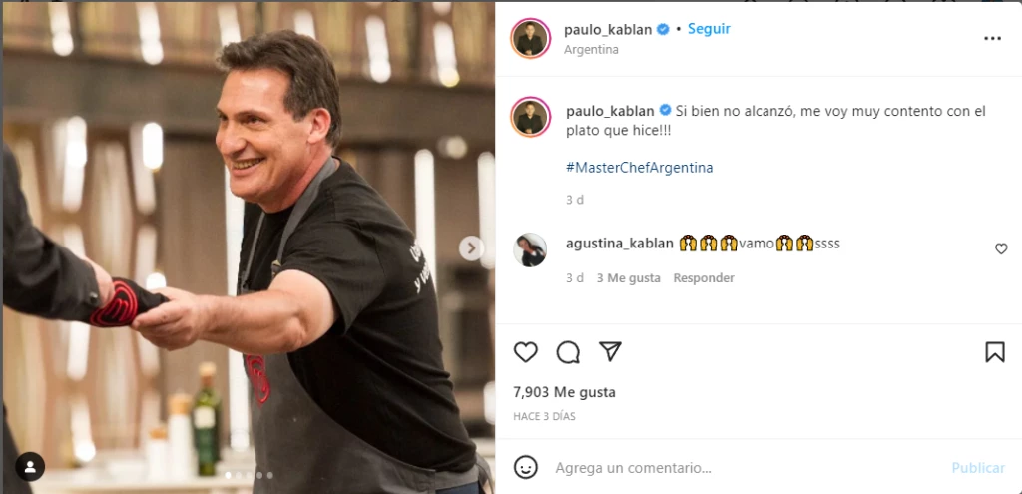This screenshot has width=1022, height=494.
Task: Open emoji picker smiley icon
Action: 526,467
